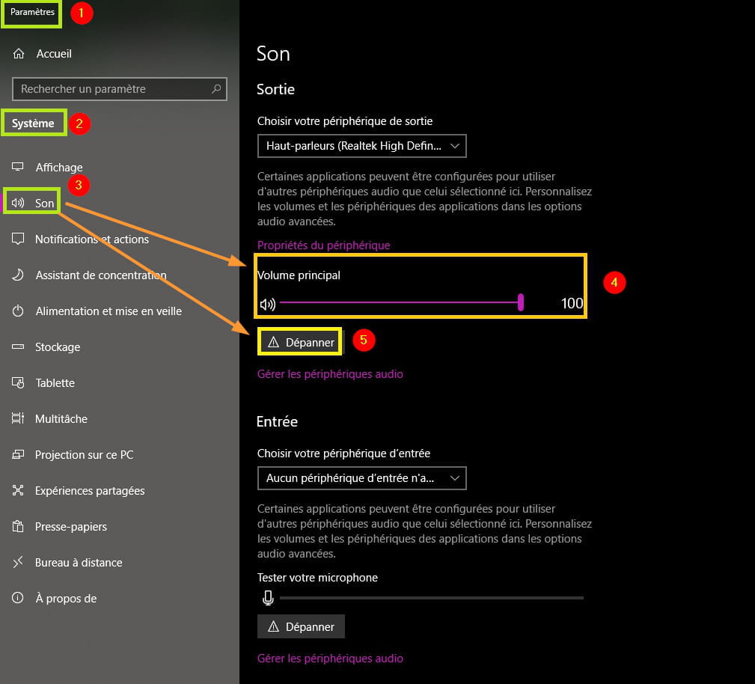
Task: Click the Bureau à distance icon
Action: [18, 562]
